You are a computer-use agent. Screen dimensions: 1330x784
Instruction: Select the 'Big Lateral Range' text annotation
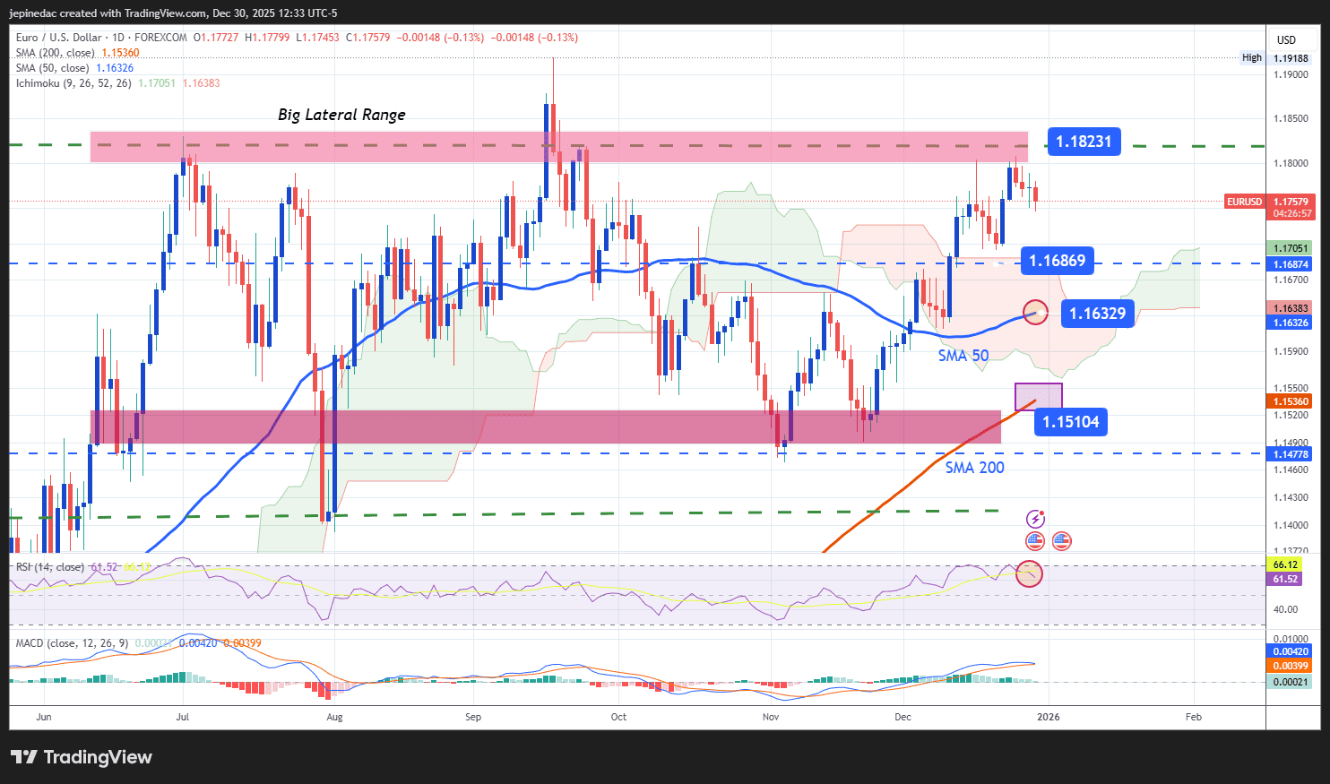click(341, 115)
